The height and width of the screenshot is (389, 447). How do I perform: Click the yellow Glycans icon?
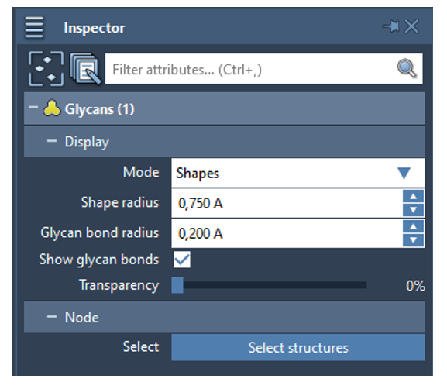click(52, 108)
